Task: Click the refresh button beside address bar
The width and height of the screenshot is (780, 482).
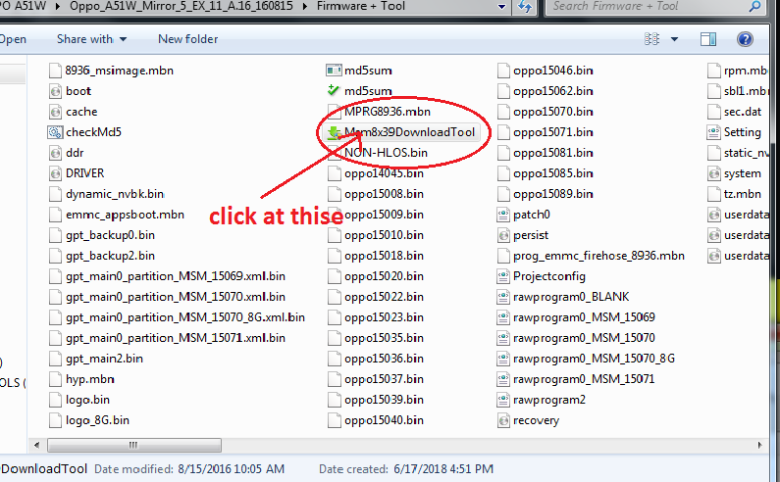Action: click(525, 7)
